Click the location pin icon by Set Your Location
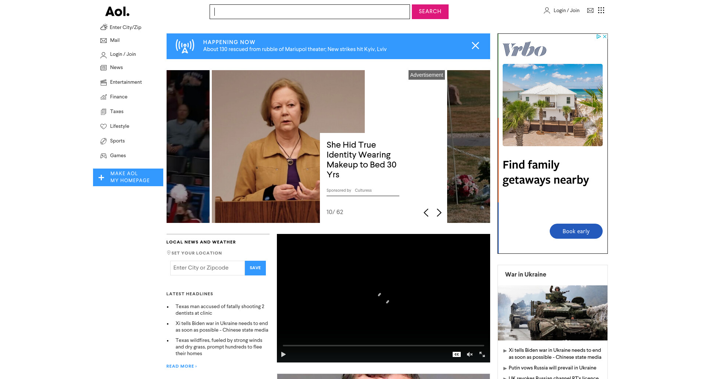This screenshot has height=379, width=706. (x=169, y=253)
